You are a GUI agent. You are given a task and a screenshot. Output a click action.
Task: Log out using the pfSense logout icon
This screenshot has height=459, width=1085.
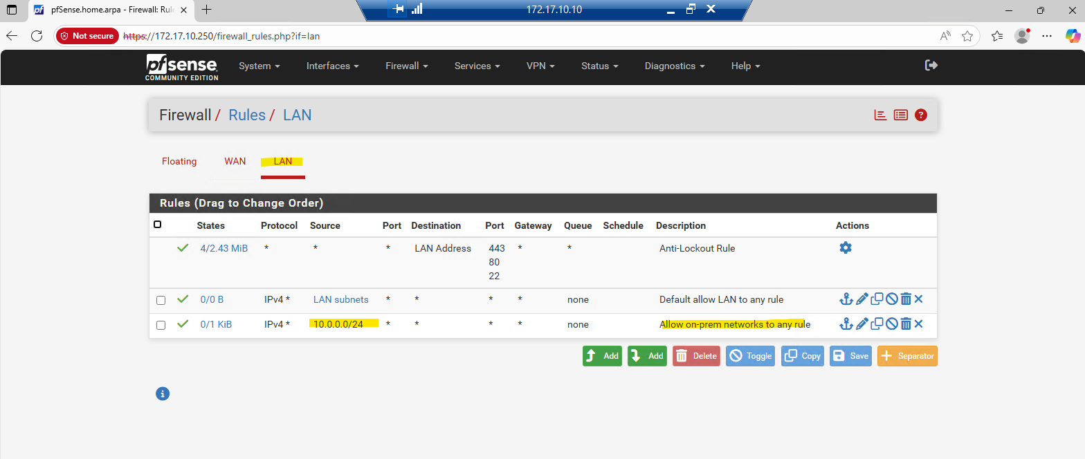(x=931, y=65)
